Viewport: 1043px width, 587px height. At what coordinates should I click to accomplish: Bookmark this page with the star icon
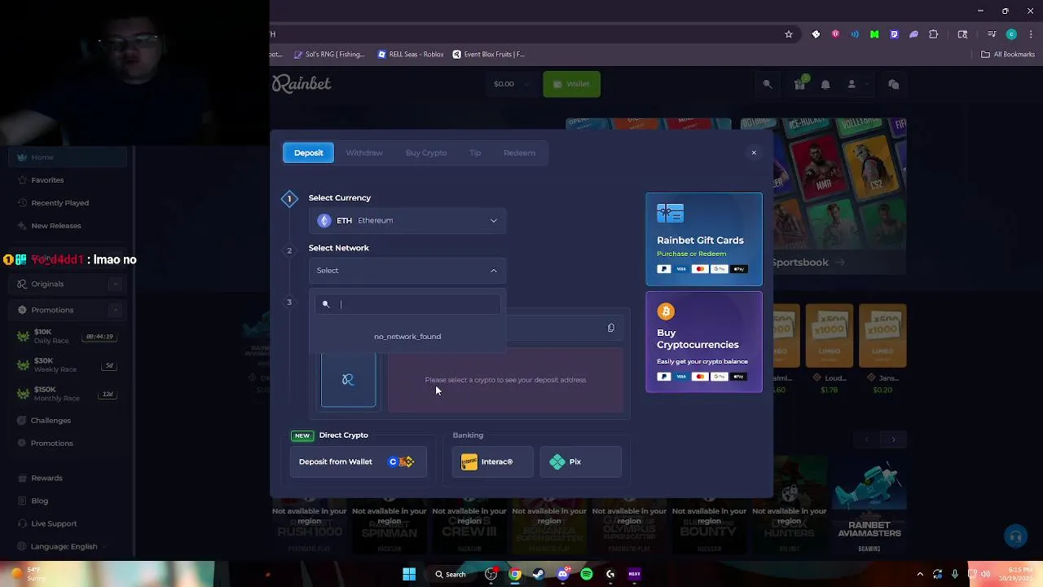point(788,34)
